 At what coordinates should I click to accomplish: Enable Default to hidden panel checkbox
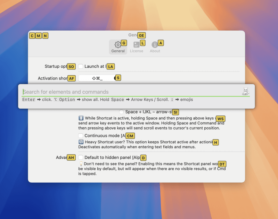(81, 157)
